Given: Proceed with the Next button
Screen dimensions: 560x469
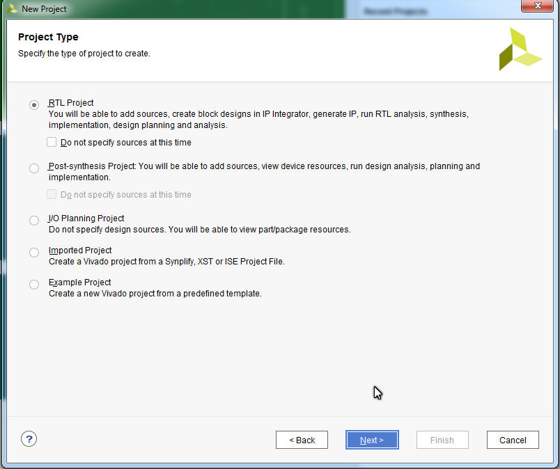Looking at the screenshot, I should click(372, 440).
